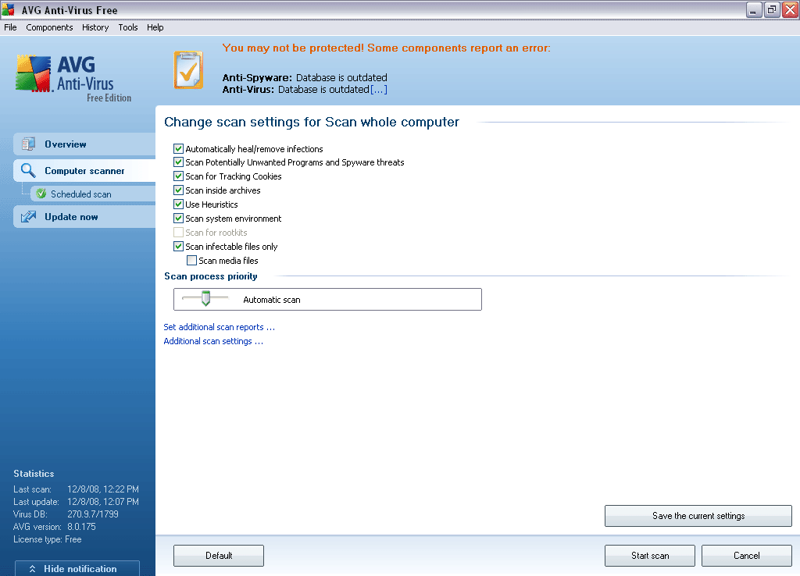800x576 pixels.
Task: Open the Components menu
Action: [x=49, y=27]
